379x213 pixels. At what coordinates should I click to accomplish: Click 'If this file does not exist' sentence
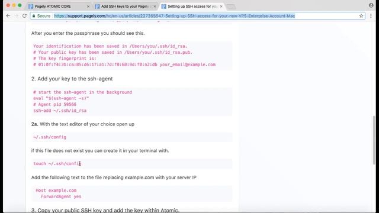coord(100,151)
